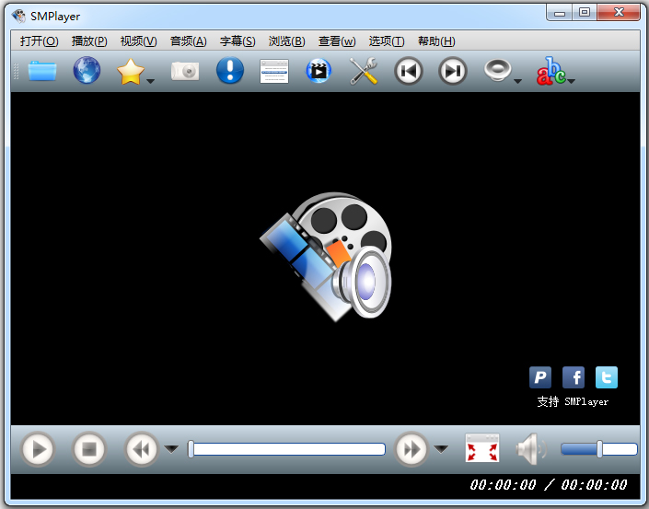Toggle fullscreen with the red arrows icon
649x509 pixels.
click(481, 449)
